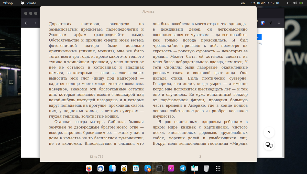Click the question mark help button
The width and height of the screenshot is (307, 174).
pos(269,133)
